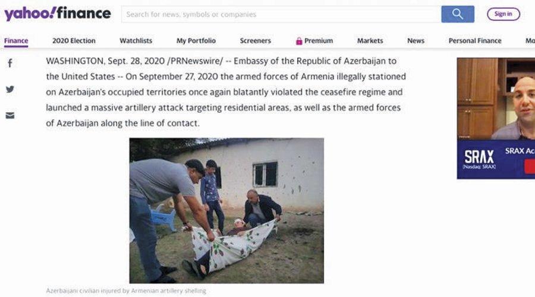The width and height of the screenshot is (535, 297).
Task: Share article via Facebook icon
Action: pos(10,63)
